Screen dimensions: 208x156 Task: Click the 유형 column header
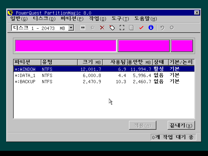pos(59,62)
